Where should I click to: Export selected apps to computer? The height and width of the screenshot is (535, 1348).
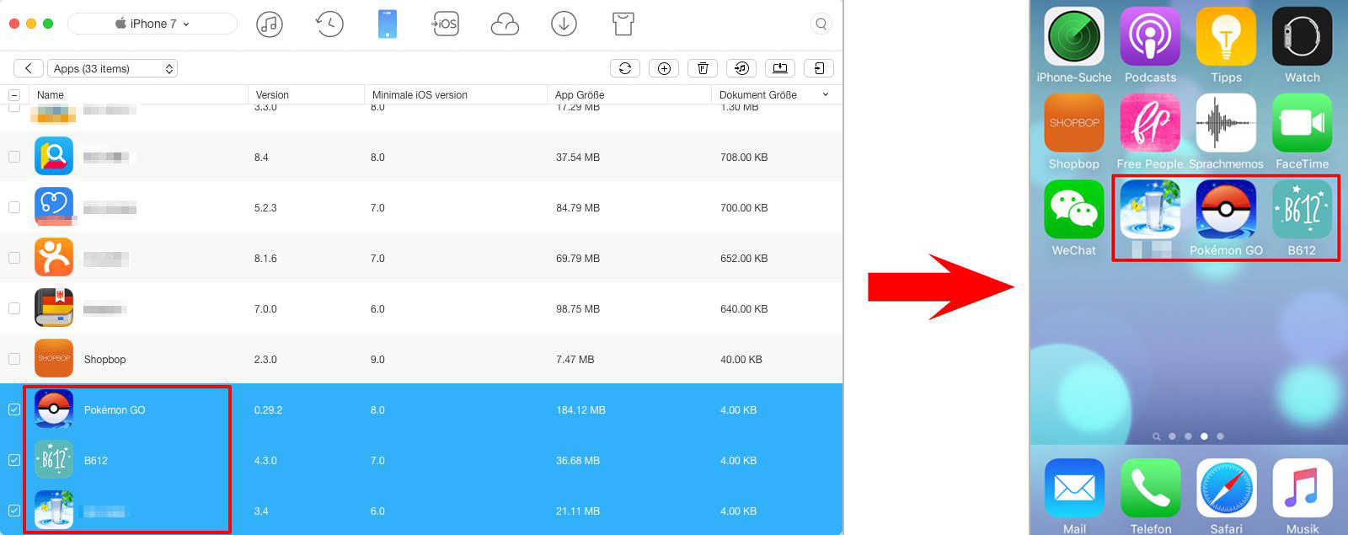(780, 68)
